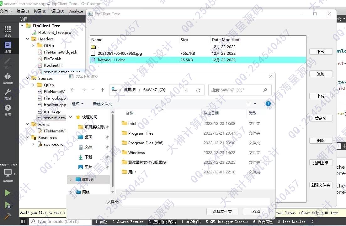The width and height of the screenshot is (346, 226).
Task: Go back in the folder dialog
Action: click(73, 90)
